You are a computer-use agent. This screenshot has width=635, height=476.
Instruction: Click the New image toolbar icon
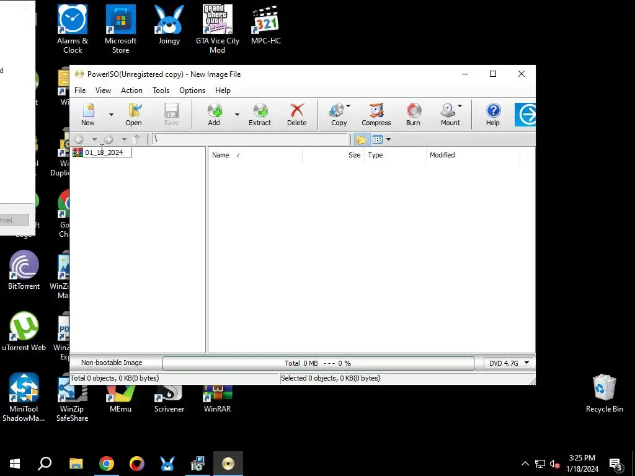(88, 115)
